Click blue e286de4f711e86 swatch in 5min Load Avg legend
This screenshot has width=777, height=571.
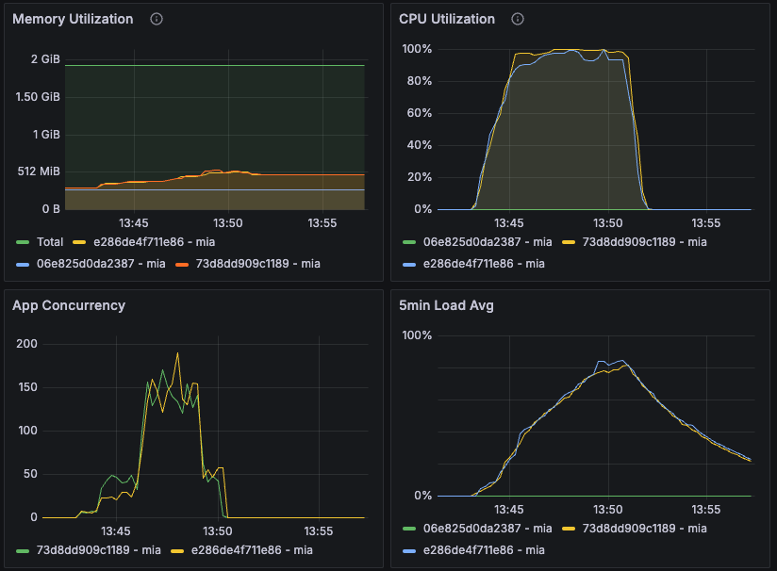[x=407, y=550]
